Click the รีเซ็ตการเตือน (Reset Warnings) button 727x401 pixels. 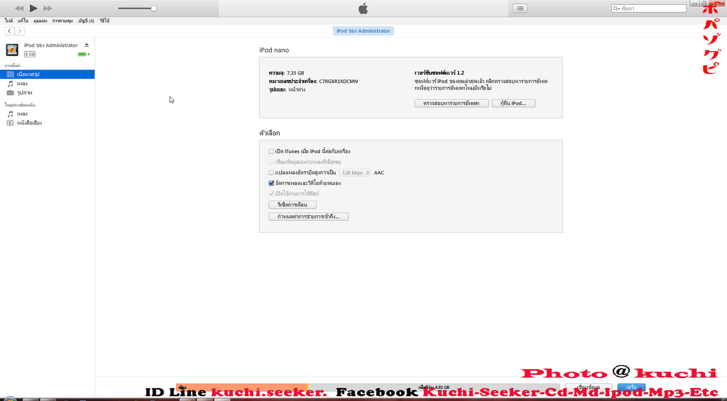click(293, 205)
